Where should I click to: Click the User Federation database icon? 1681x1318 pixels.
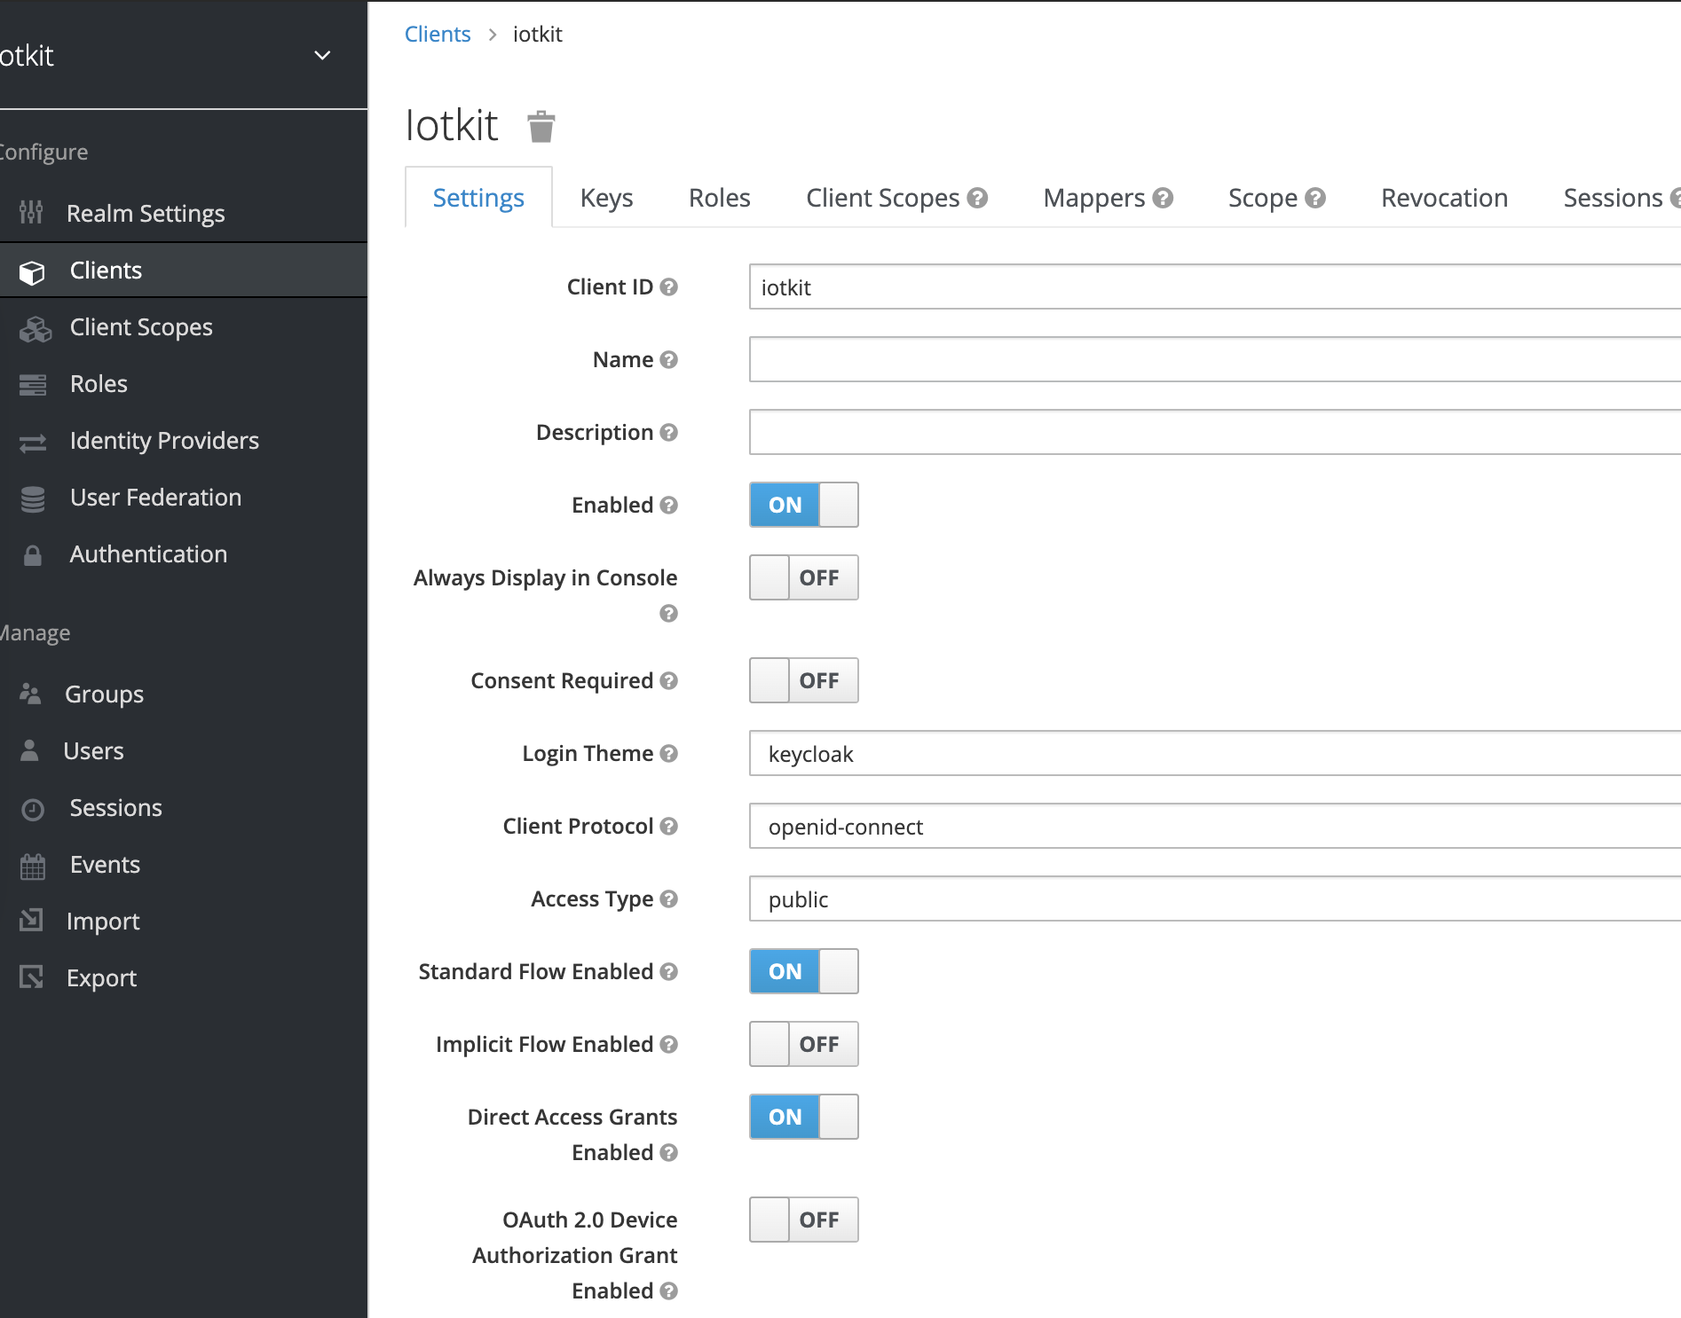click(x=33, y=499)
